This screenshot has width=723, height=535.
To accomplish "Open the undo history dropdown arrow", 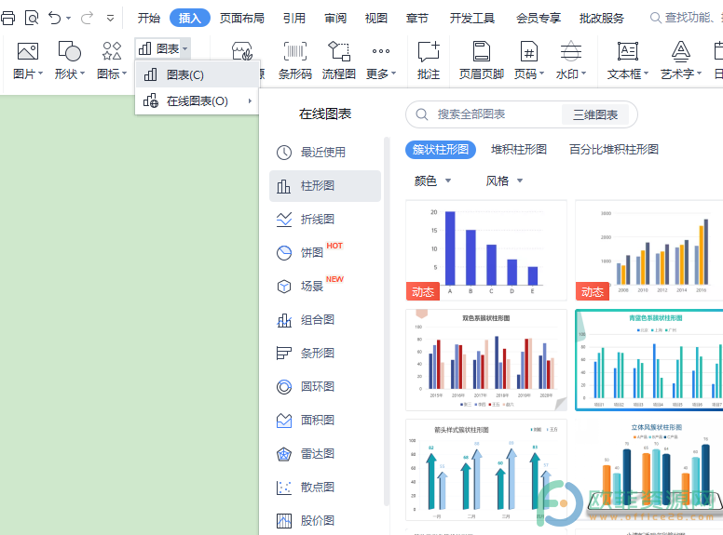I will (69, 19).
